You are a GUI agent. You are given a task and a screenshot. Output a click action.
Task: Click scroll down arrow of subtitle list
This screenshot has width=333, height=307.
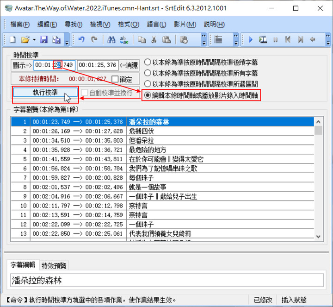coord(318,237)
